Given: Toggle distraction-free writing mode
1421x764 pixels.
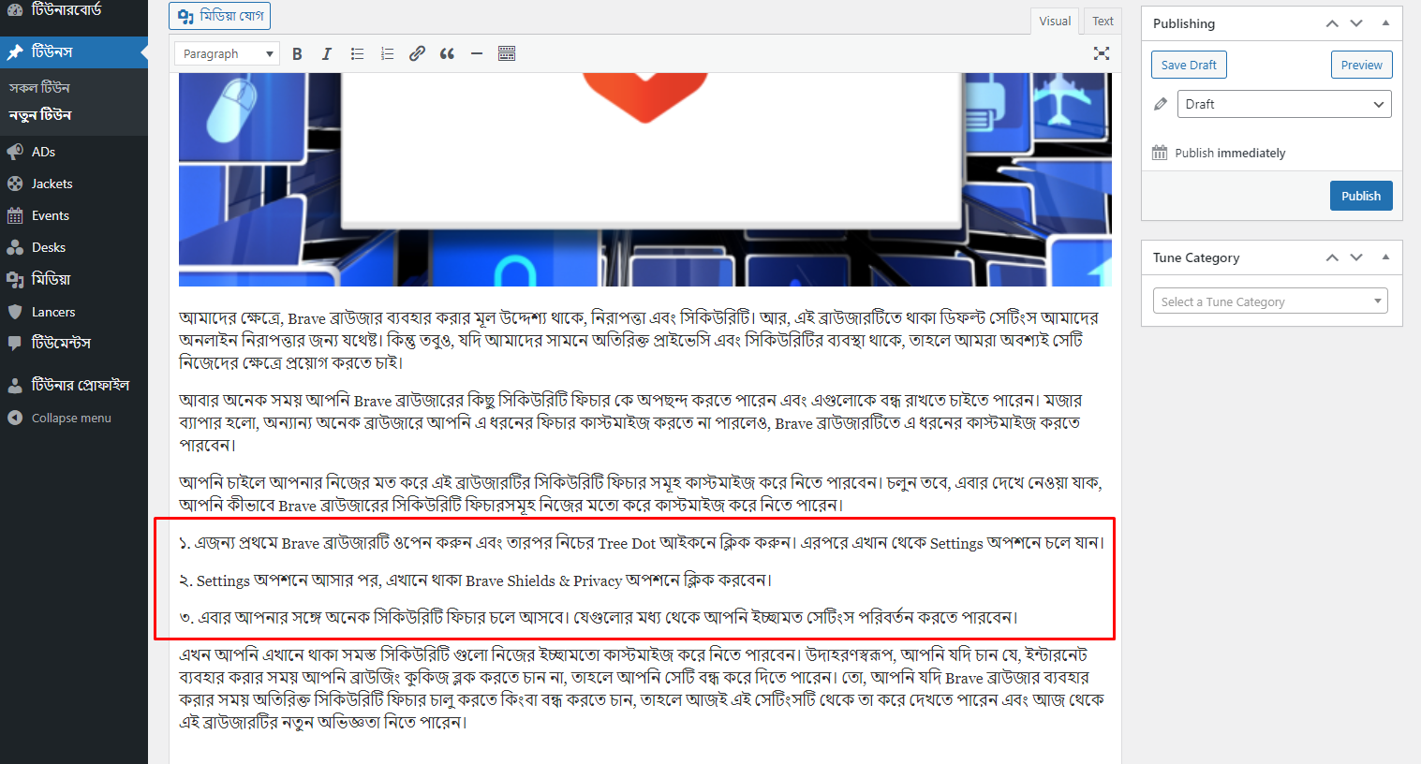Looking at the screenshot, I should click(x=1102, y=53).
